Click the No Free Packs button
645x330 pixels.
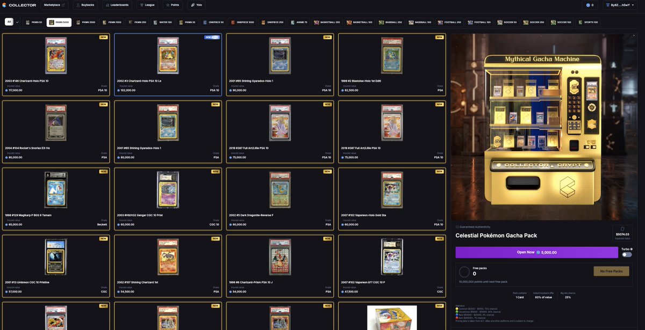click(x=612, y=271)
